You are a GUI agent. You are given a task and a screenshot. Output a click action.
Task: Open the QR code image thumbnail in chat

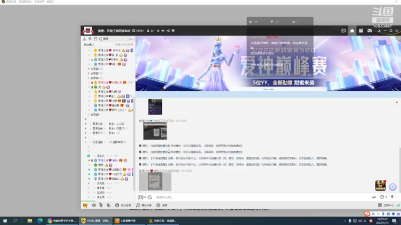155,131
